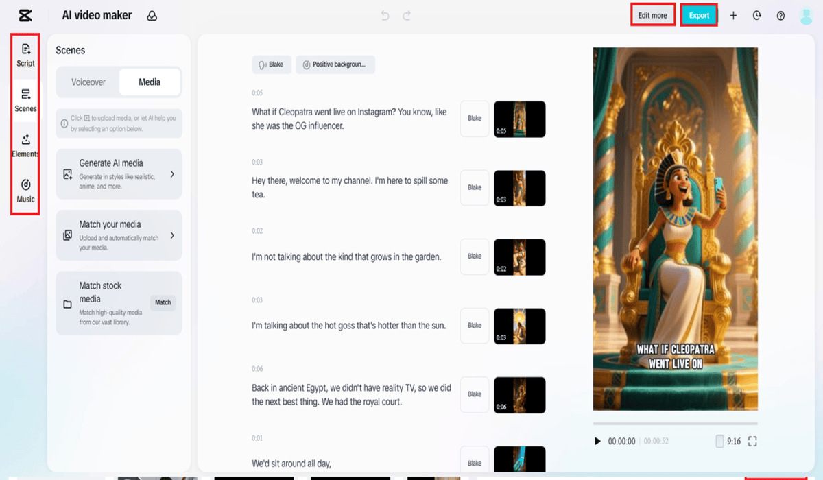Select the 0:06 scene media thumbnail

pyautogui.click(x=520, y=395)
